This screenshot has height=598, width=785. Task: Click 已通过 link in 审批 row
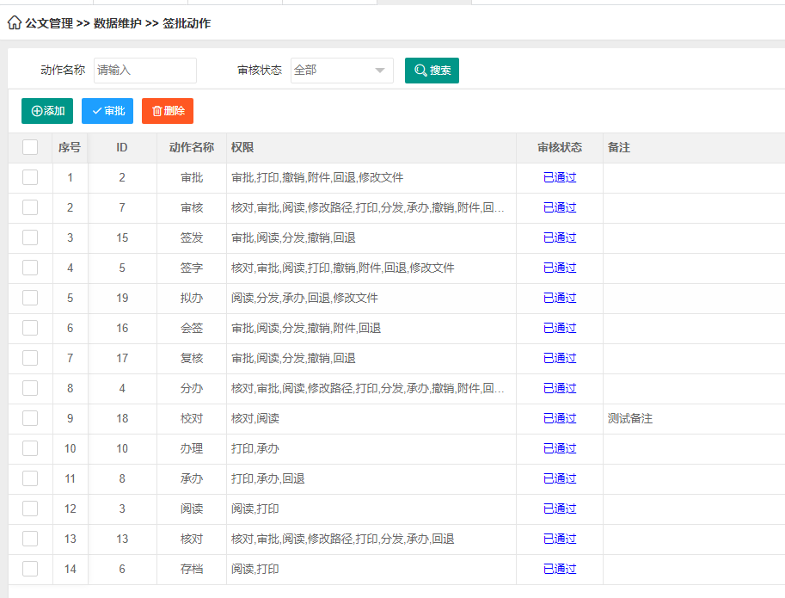pyautogui.click(x=560, y=177)
